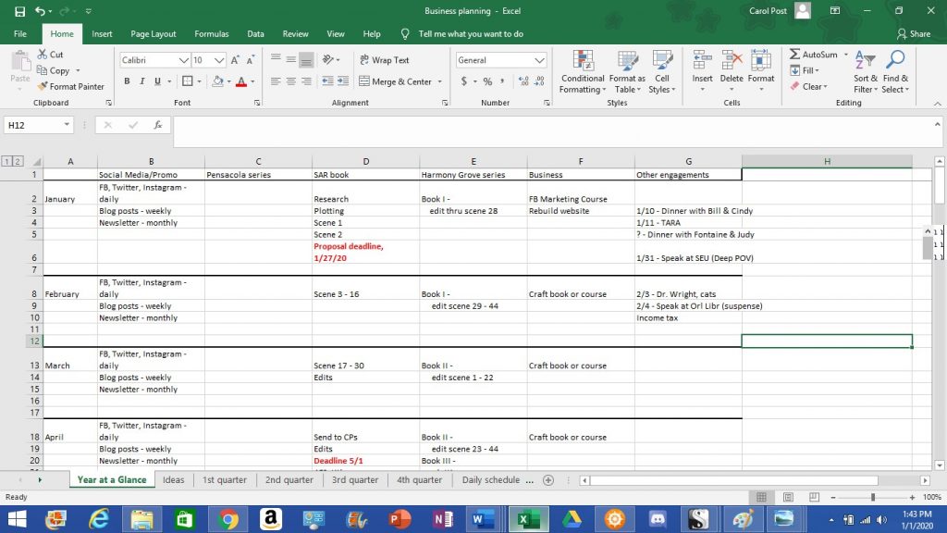Click AutoSum
The width and height of the screenshot is (947, 533).
coord(814,55)
